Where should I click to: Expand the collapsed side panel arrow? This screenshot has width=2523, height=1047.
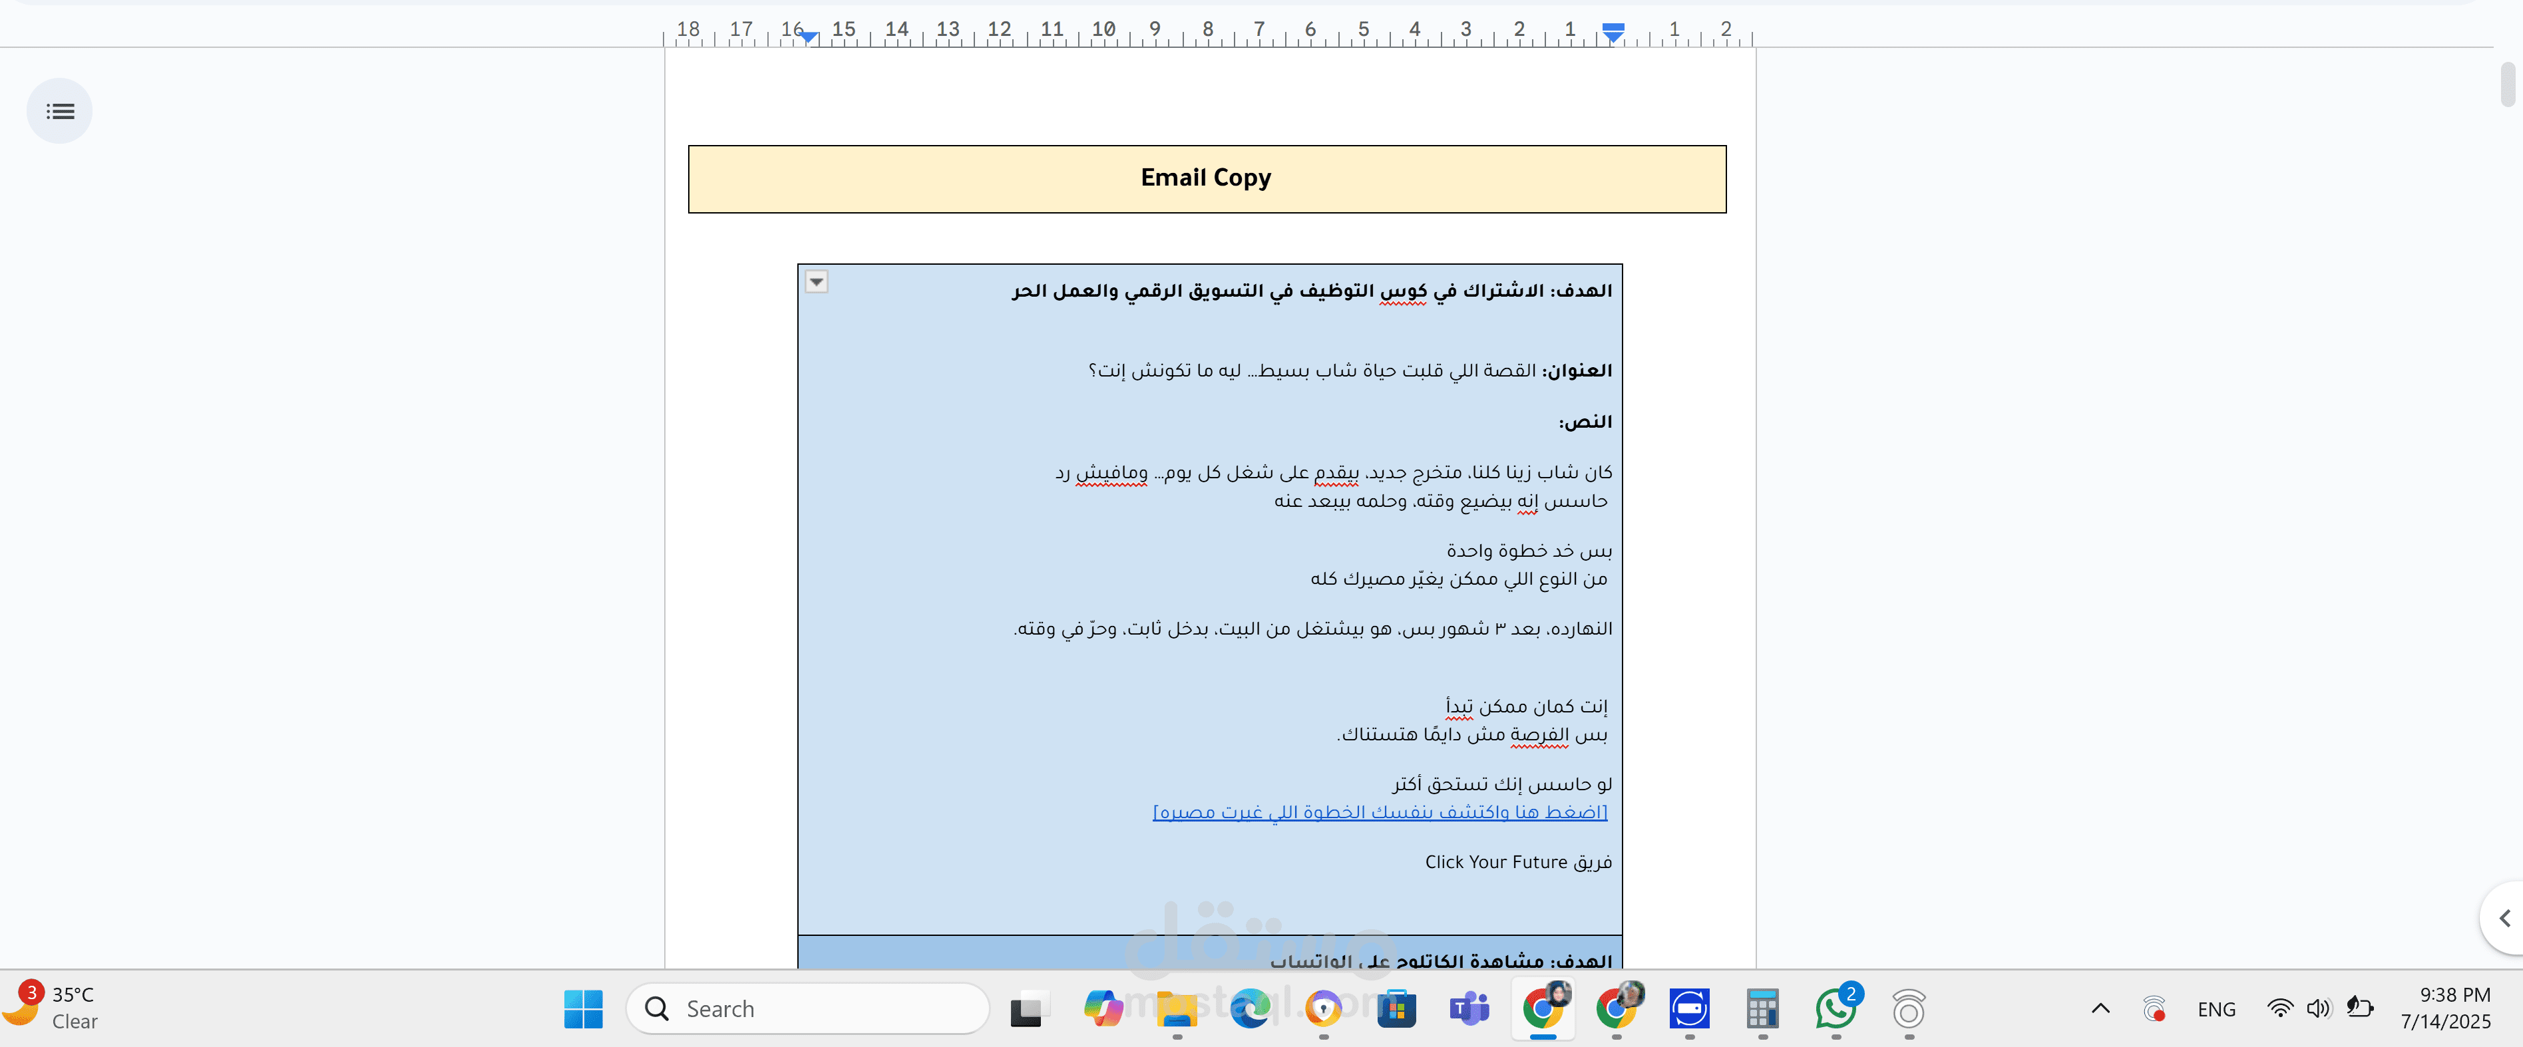(2504, 918)
